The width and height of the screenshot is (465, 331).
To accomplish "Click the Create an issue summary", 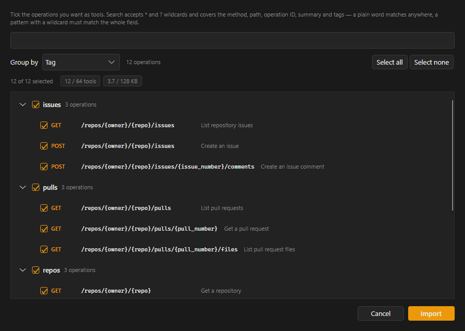I will point(220,146).
